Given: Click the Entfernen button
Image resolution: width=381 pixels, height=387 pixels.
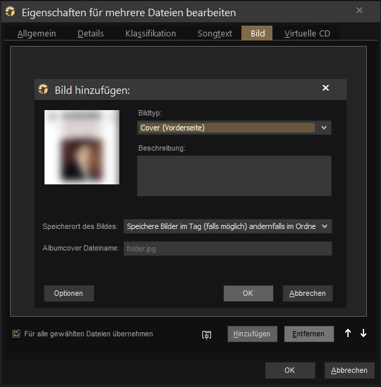Looking at the screenshot, I should [309, 334].
